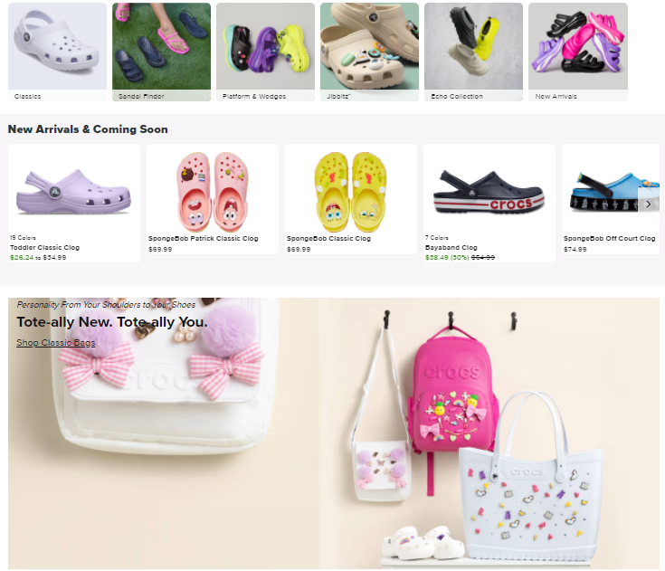Screen dimensions: 665x571
Task: Open the Jibbitz category tile
Action: [369, 52]
